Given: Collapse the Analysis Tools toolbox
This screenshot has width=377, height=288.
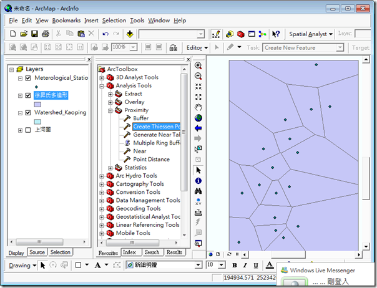Looking at the screenshot, I should 102,86.
